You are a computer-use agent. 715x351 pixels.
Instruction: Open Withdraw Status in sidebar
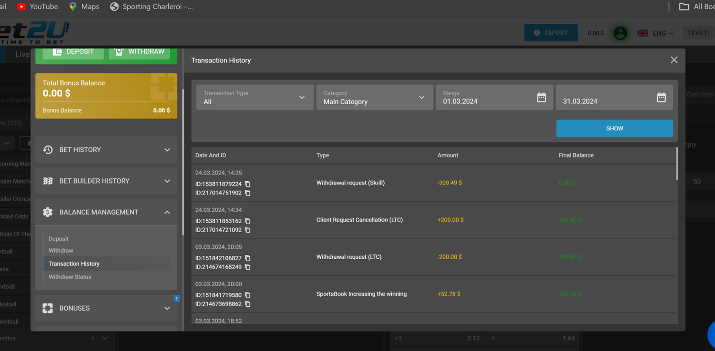[x=70, y=277]
